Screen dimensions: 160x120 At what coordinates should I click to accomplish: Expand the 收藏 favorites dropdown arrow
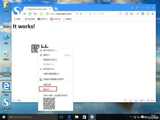[x=22, y=19]
